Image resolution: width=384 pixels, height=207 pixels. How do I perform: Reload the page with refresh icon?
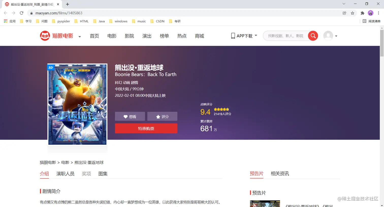point(22,13)
